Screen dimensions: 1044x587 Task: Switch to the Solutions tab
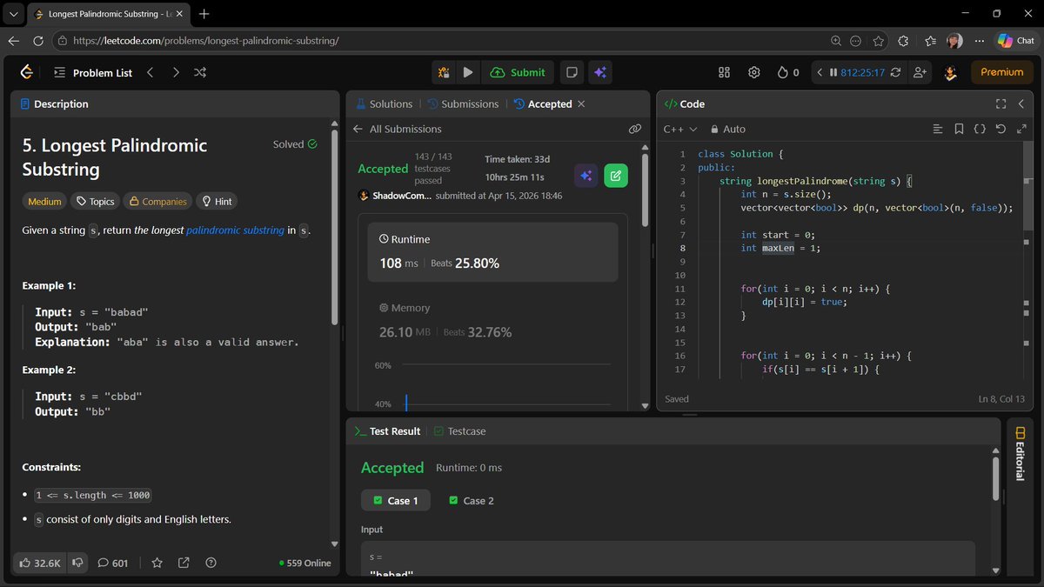(384, 103)
